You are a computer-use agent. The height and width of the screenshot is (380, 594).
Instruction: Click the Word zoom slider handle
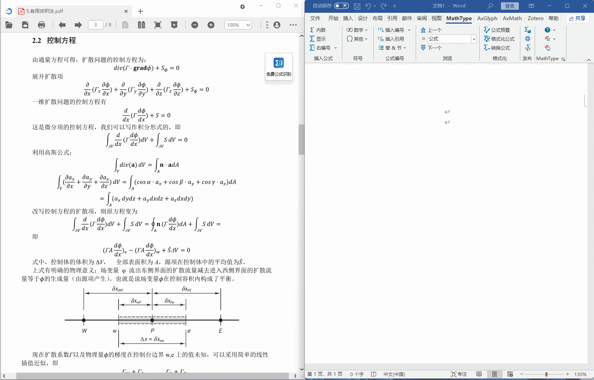click(x=546, y=374)
